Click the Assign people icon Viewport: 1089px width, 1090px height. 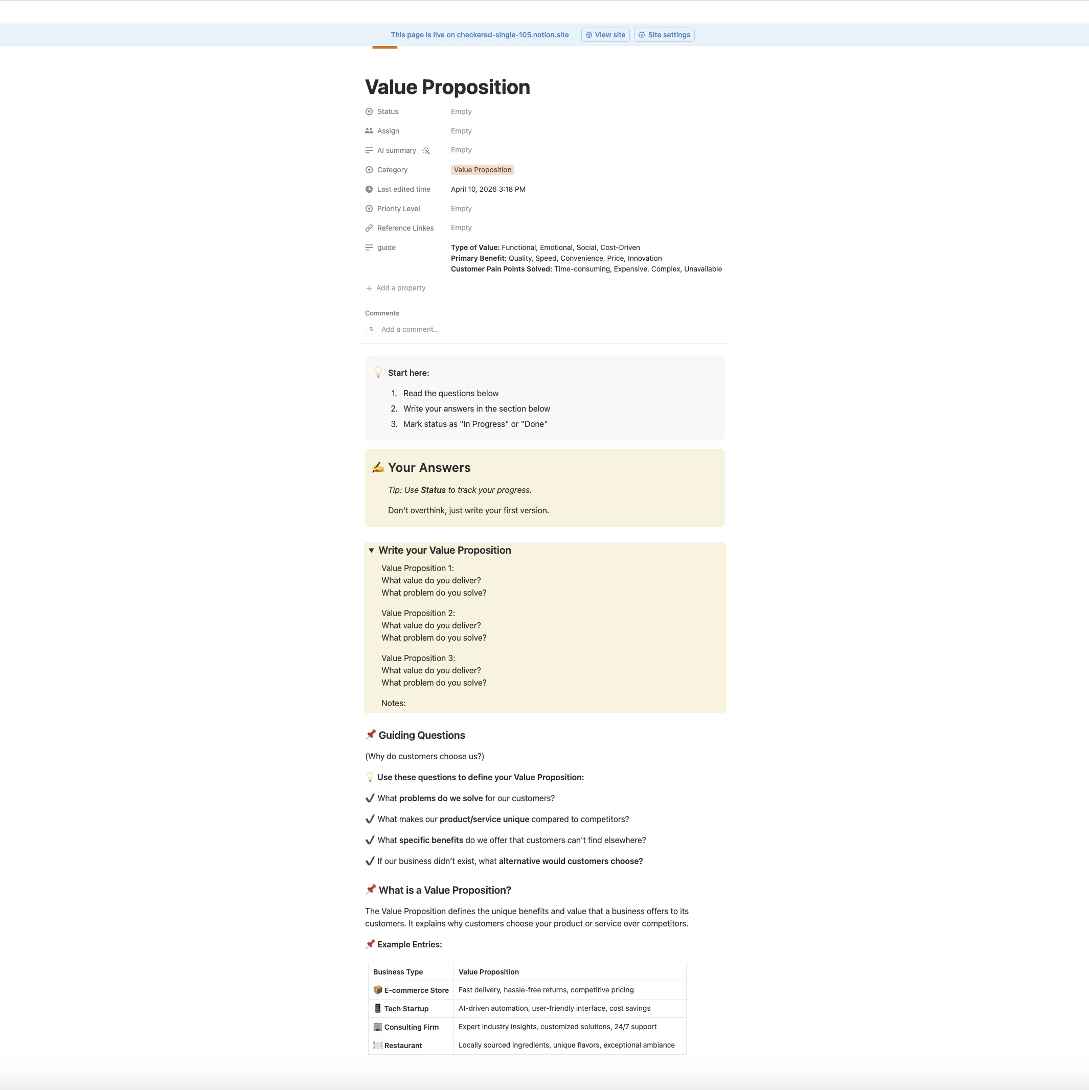(369, 130)
